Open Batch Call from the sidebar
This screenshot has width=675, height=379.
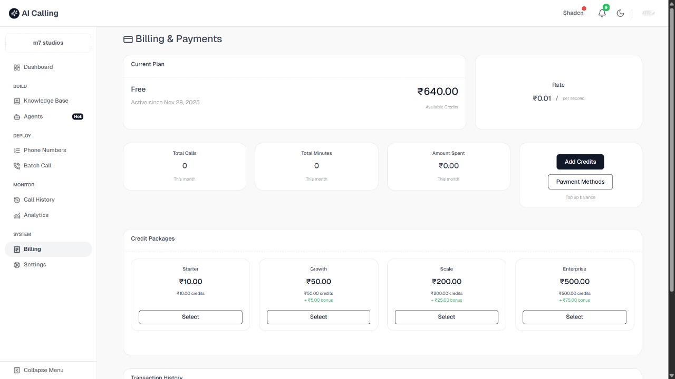37,165
